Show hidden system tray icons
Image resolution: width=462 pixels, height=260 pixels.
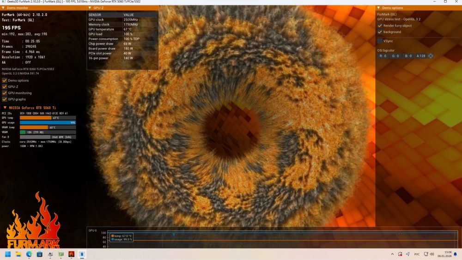pyautogui.click(x=392, y=254)
